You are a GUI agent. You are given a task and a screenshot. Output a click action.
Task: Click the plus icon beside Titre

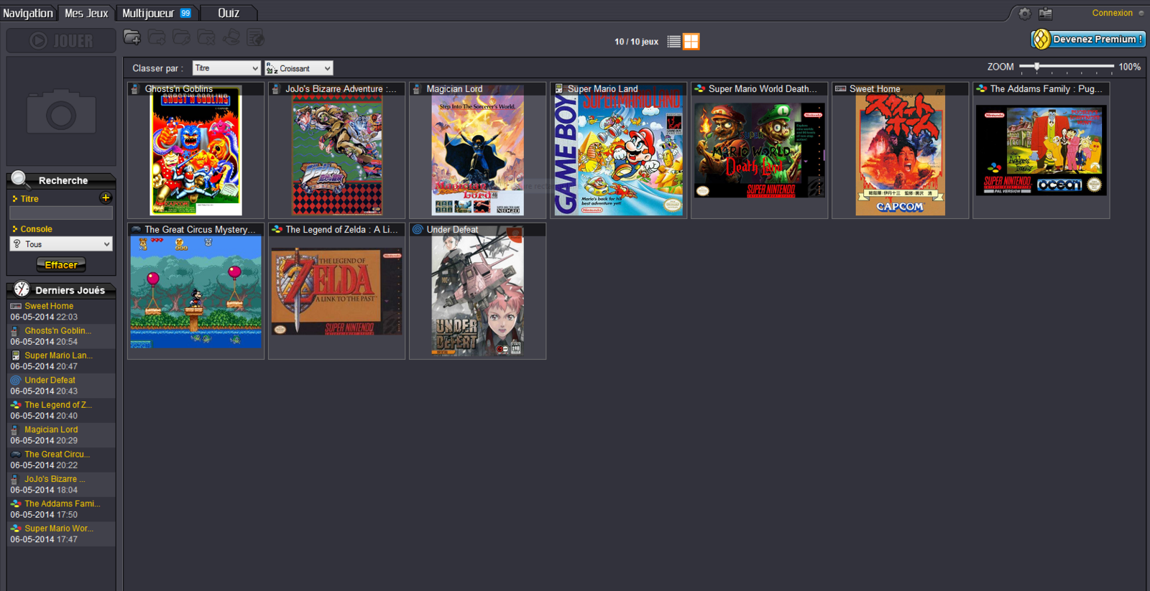(106, 197)
